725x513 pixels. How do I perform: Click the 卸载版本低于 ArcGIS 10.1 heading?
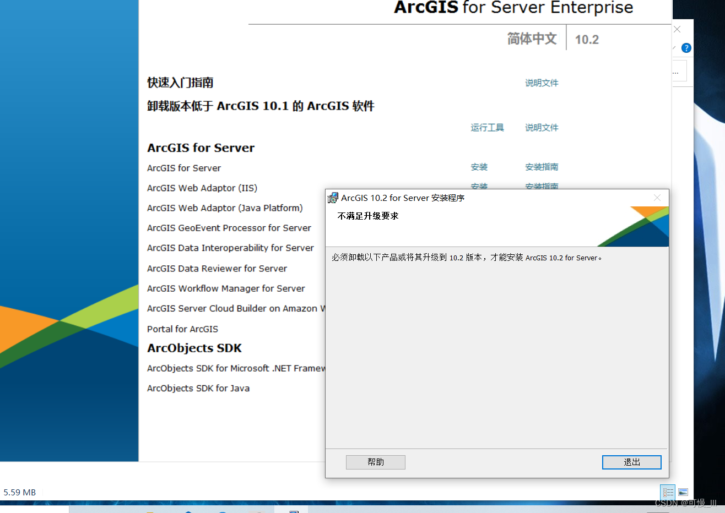[x=261, y=106]
